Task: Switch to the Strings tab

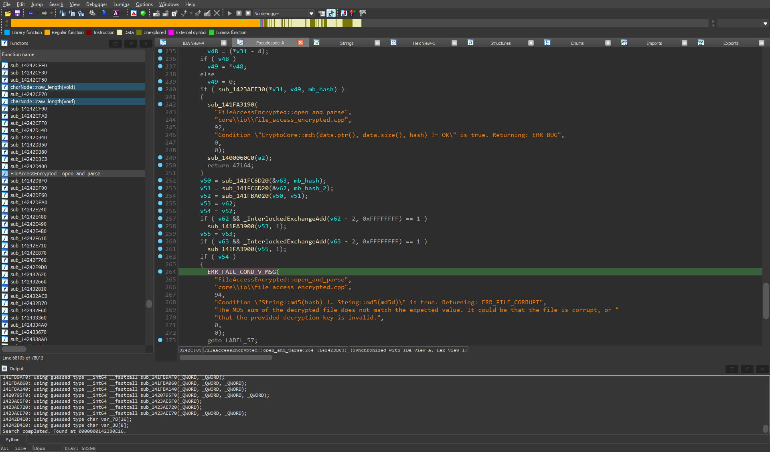Action: 346,43
